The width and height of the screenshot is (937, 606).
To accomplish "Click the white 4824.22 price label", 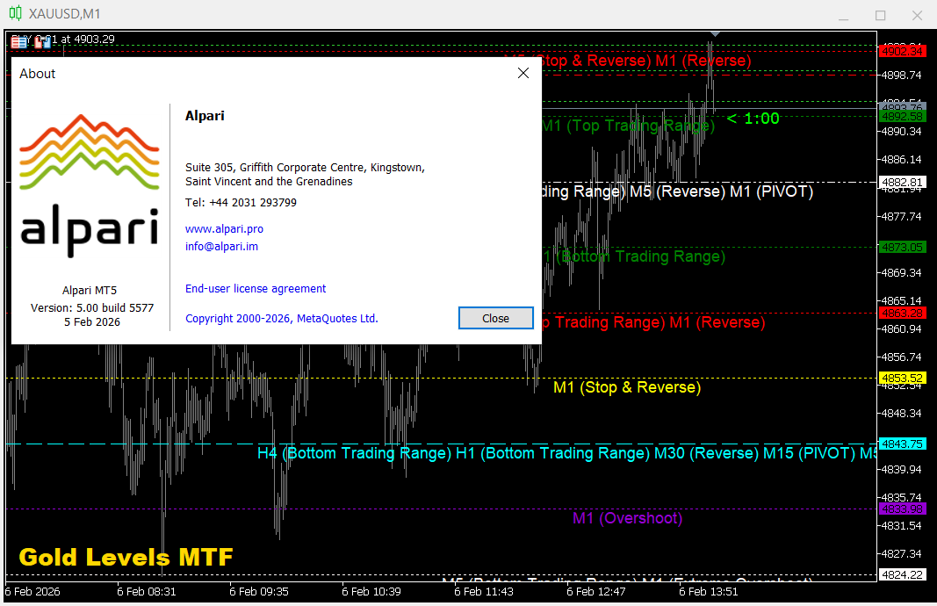I will tap(903, 575).
